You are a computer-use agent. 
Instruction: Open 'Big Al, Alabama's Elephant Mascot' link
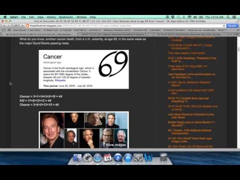[x=189, y=83]
